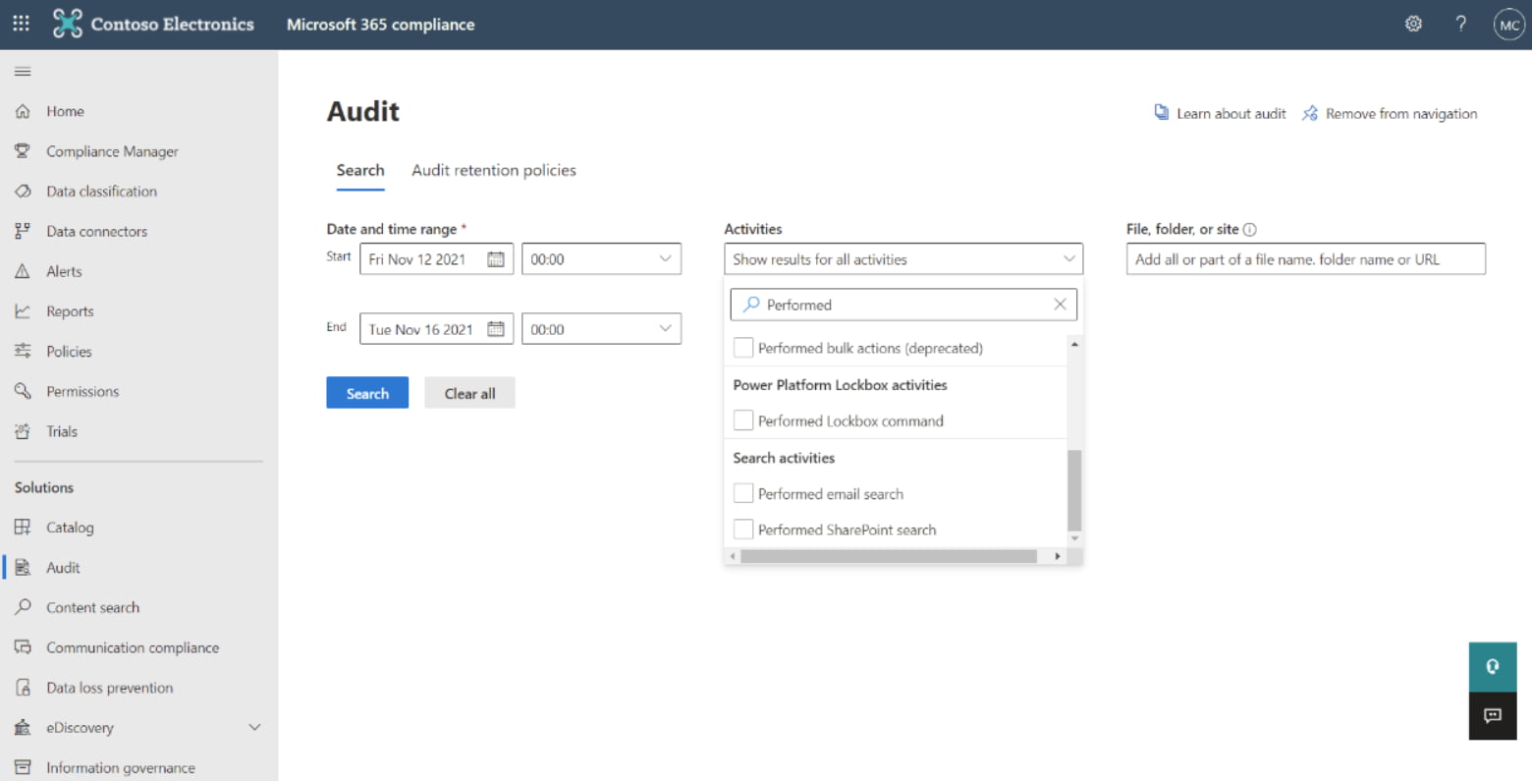This screenshot has height=781, width=1532.
Task: Clear the Performed search text
Action: [1060, 305]
